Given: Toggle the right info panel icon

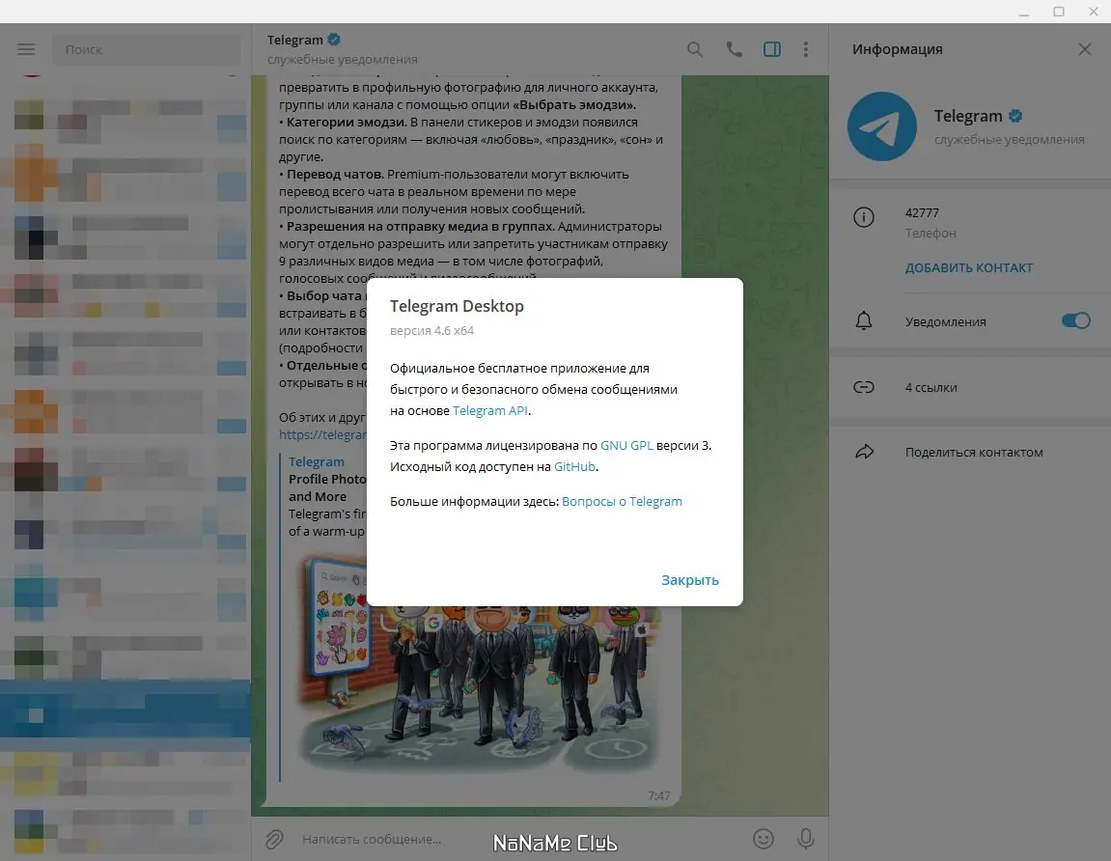Looking at the screenshot, I should click(771, 48).
